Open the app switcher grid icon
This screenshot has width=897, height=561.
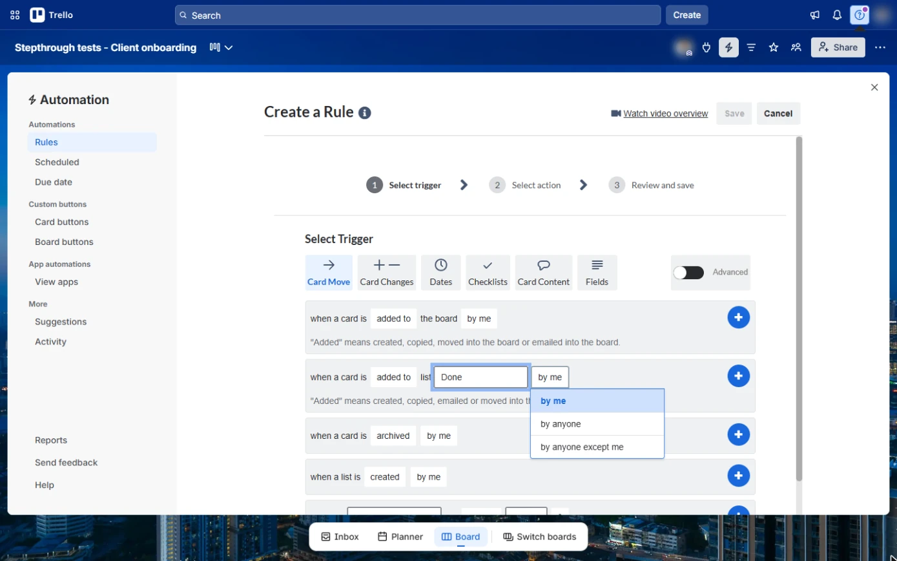tap(15, 15)
